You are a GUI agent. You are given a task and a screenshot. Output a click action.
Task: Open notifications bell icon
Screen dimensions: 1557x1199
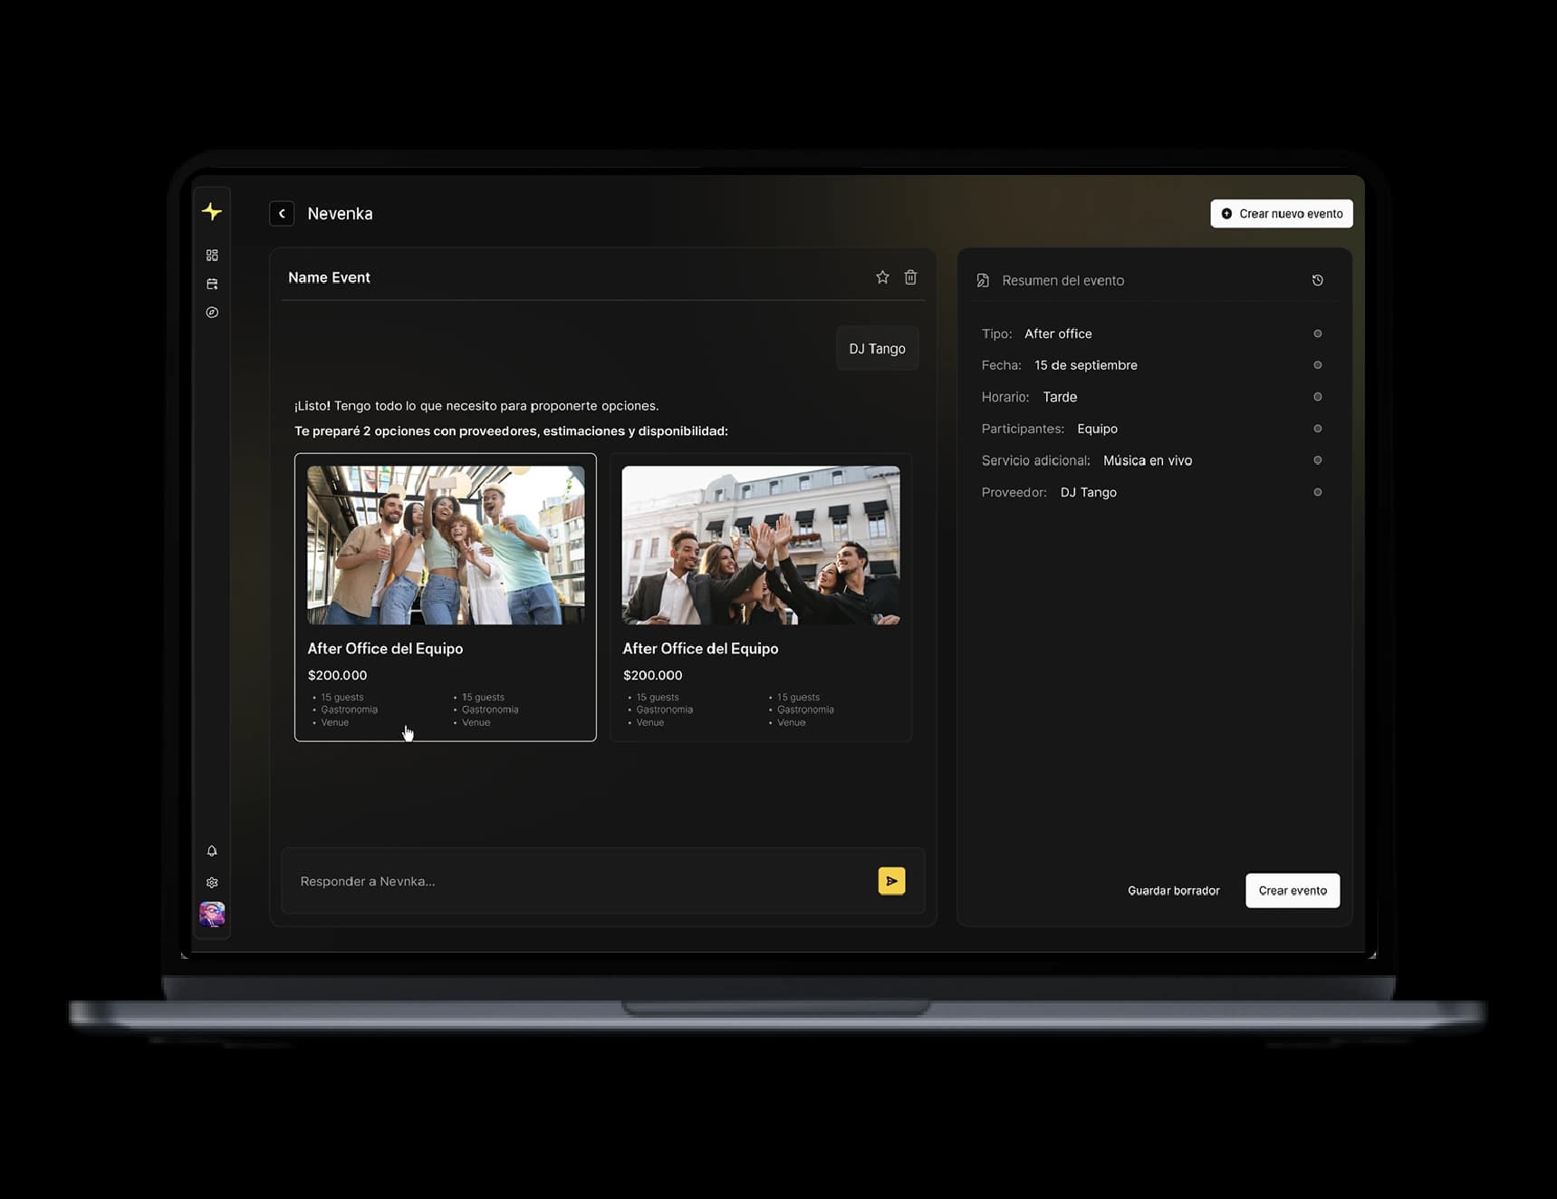[212, 851]
